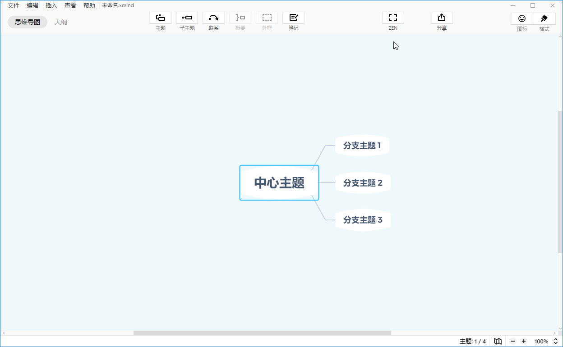Switch to 大纲 outline view
563x347 pixels.
pyautogui.click(x=61, y=22)
